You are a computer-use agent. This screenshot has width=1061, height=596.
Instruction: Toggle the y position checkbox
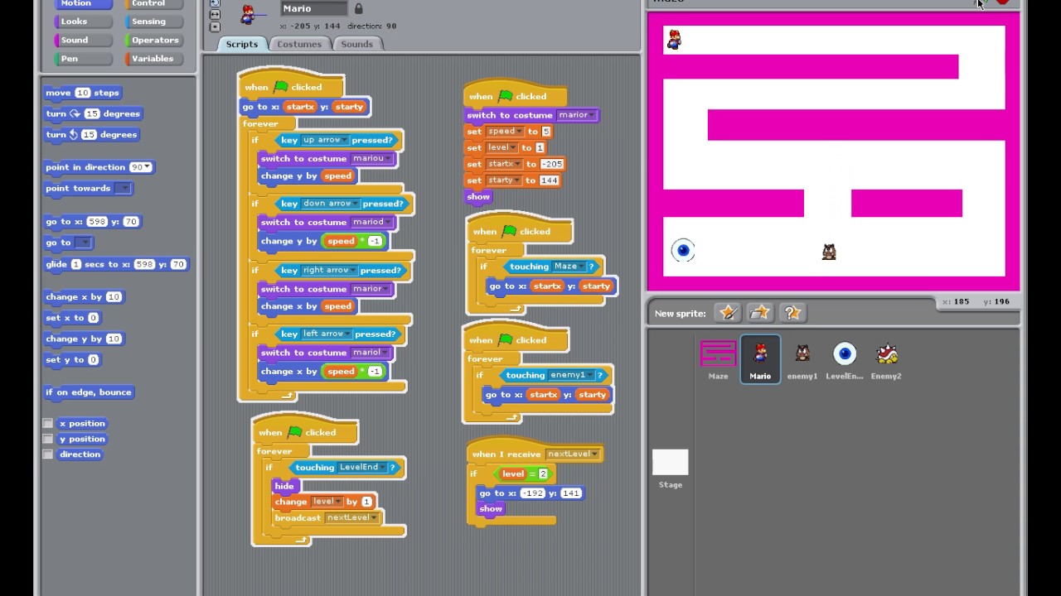pyautogui.click(x=48, y=439)
